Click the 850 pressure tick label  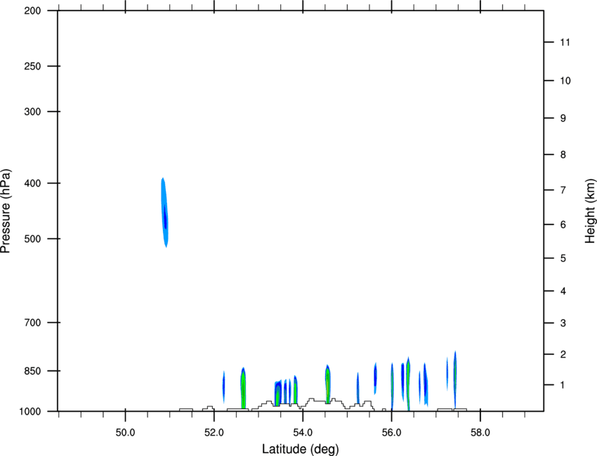pos(32,371)
